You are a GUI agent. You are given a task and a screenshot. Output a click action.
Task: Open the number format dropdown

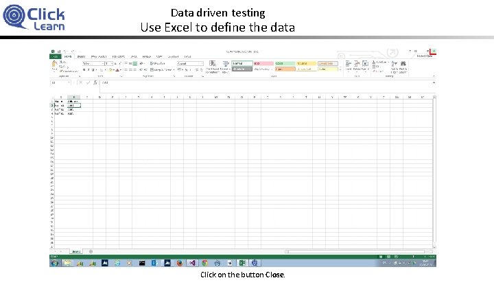[201, 64]
